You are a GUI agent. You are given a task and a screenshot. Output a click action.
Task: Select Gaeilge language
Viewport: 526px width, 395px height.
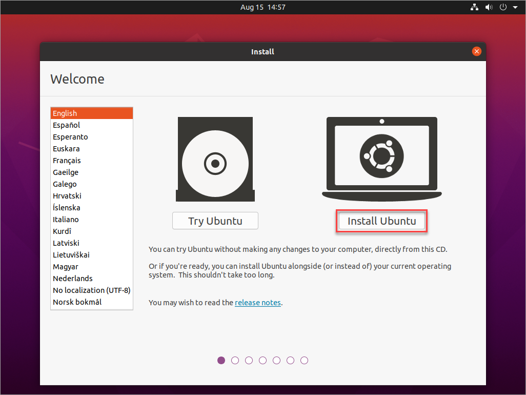[92, 172]
